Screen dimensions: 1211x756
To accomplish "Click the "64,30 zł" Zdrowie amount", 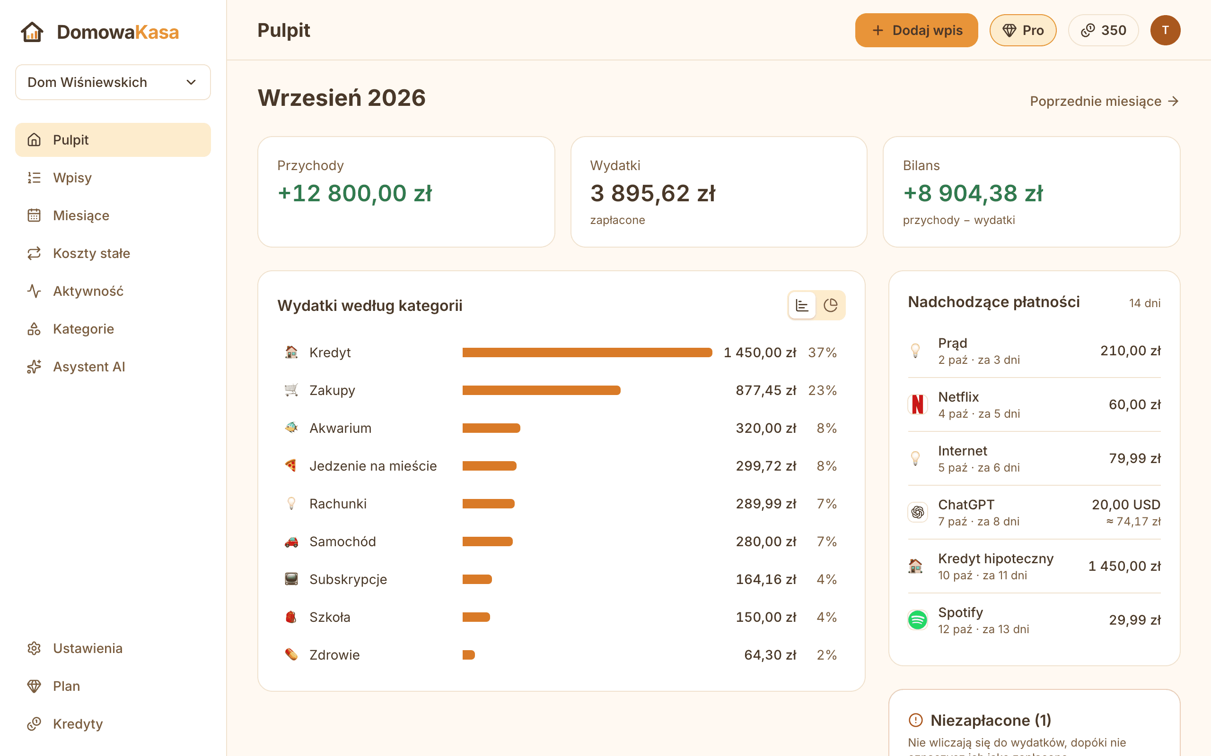I will pyautogui.click(x=770, y=655).
